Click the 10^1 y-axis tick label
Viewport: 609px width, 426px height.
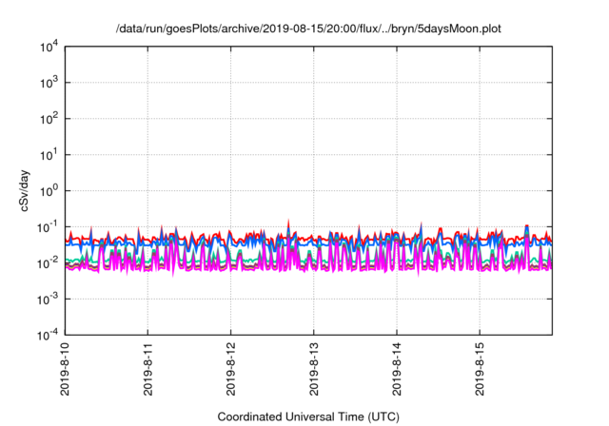(49, 155)
